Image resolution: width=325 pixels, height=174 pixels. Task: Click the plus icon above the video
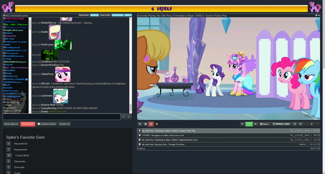coord(316,15)
